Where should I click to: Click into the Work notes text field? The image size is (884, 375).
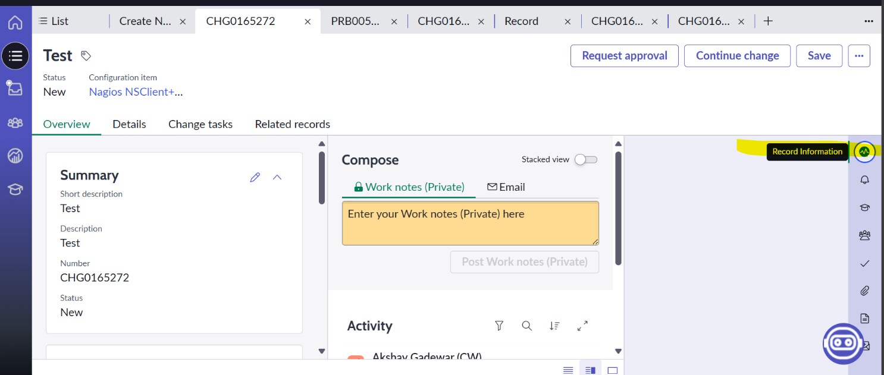click(x=470, y=223)
